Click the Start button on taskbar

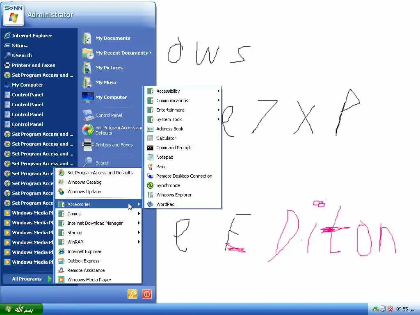point(21,309)
